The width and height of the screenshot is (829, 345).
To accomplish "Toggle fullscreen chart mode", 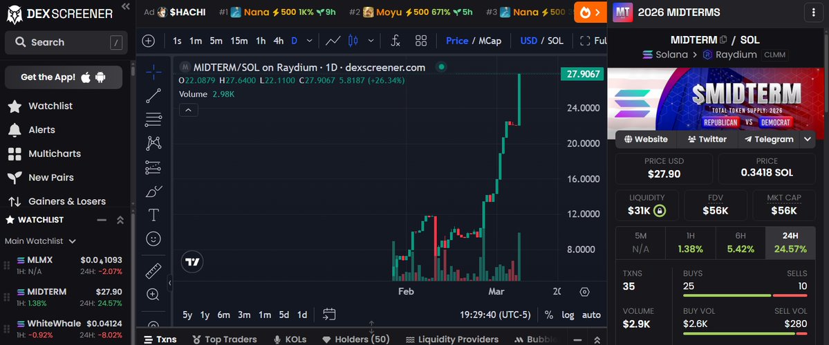I will point(593,41).
